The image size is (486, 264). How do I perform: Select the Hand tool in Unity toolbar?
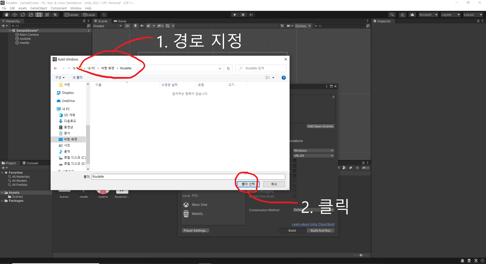click(x=7, y=15)
